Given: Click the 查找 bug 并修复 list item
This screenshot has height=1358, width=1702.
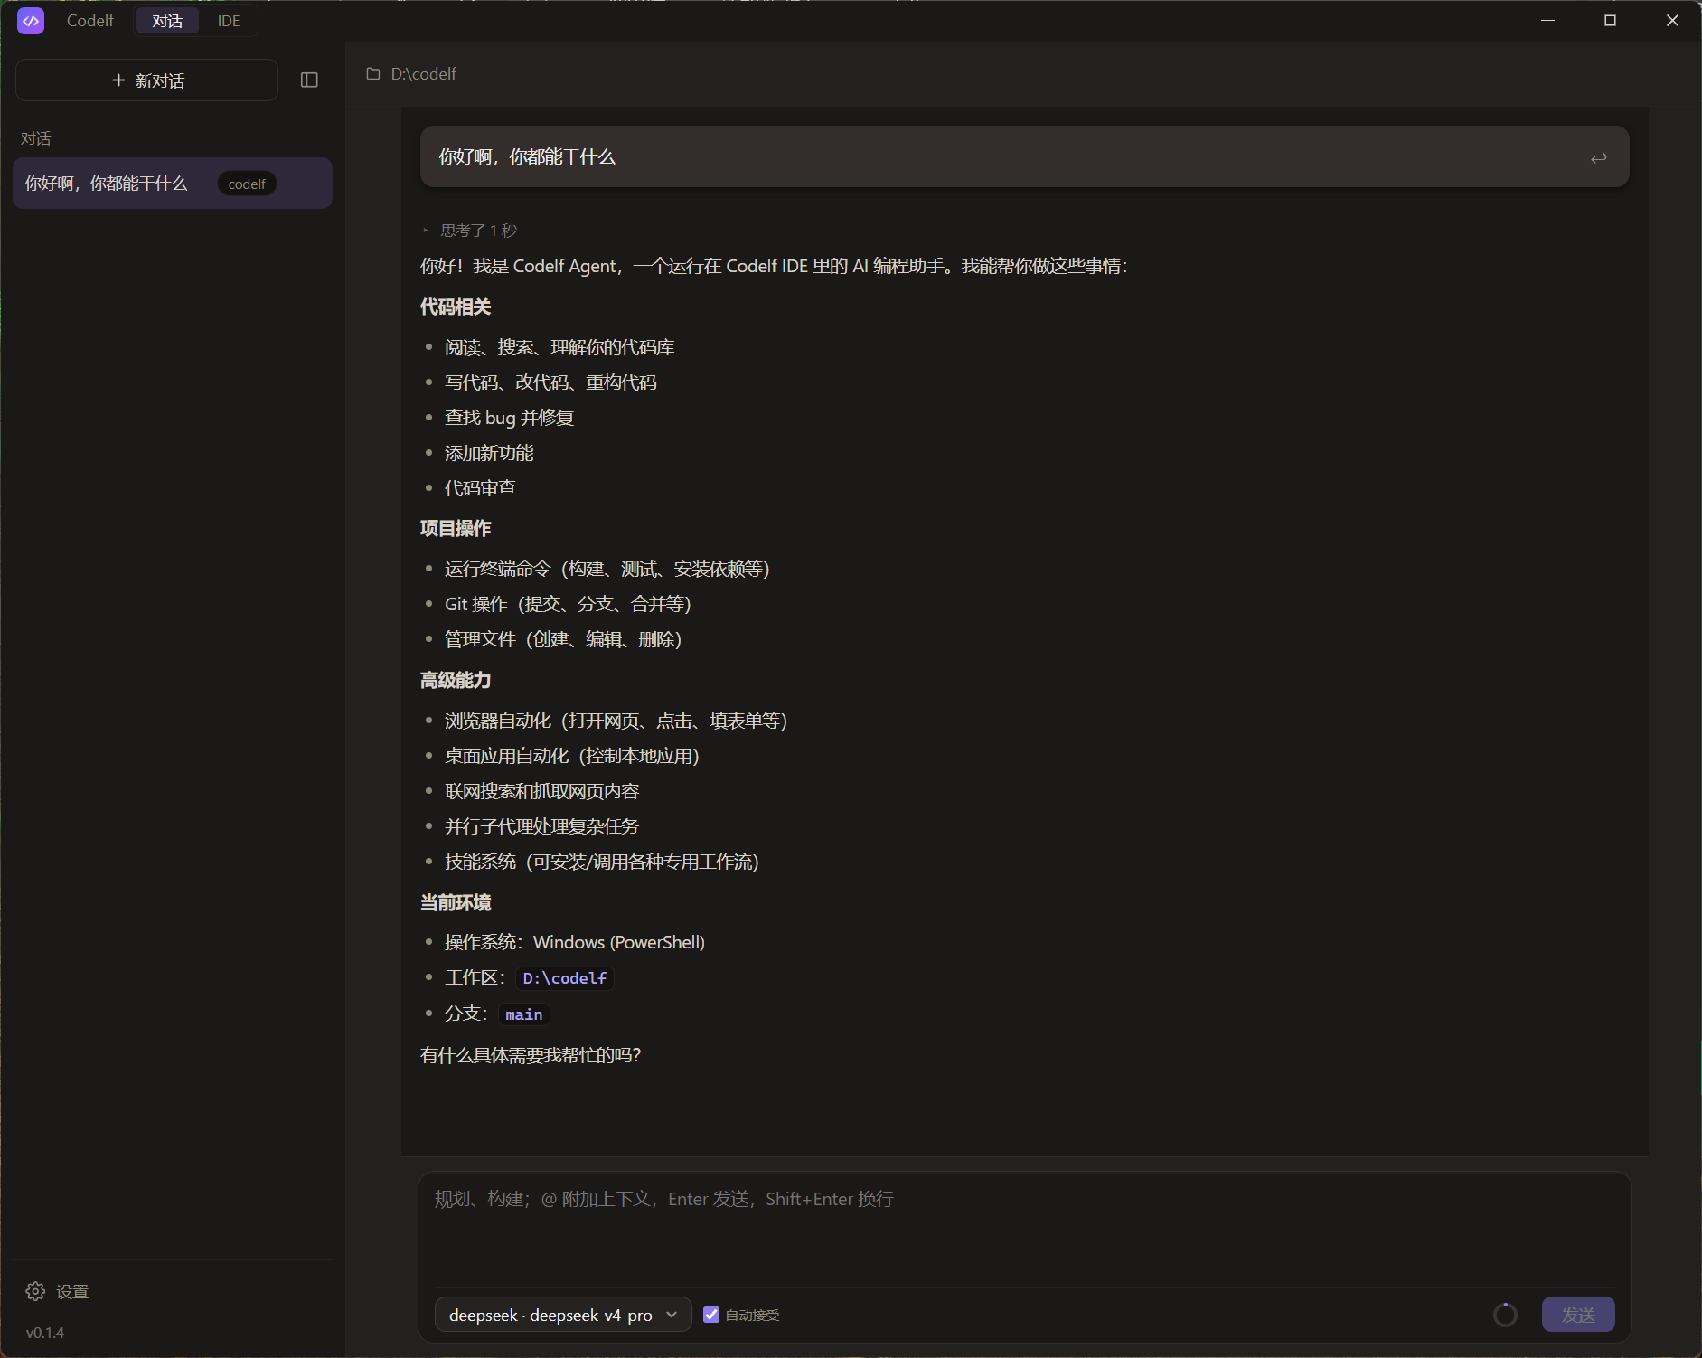Looking at the screenshot, I should click(x=510, y=418).
